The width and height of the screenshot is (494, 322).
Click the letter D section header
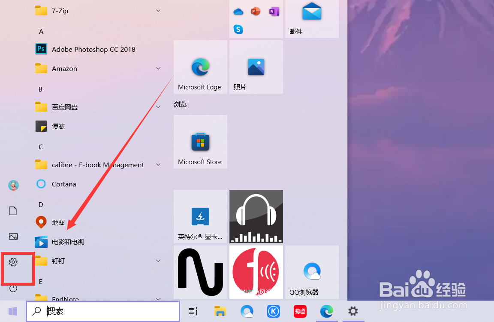coord(41,205)
